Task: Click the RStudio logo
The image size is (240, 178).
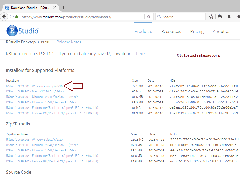Action: pyautogui.click(x=22, y=31)
